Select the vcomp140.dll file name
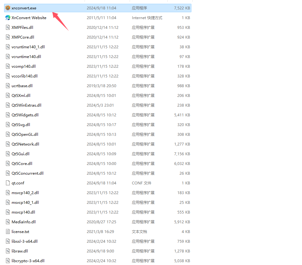 point(23,66)
